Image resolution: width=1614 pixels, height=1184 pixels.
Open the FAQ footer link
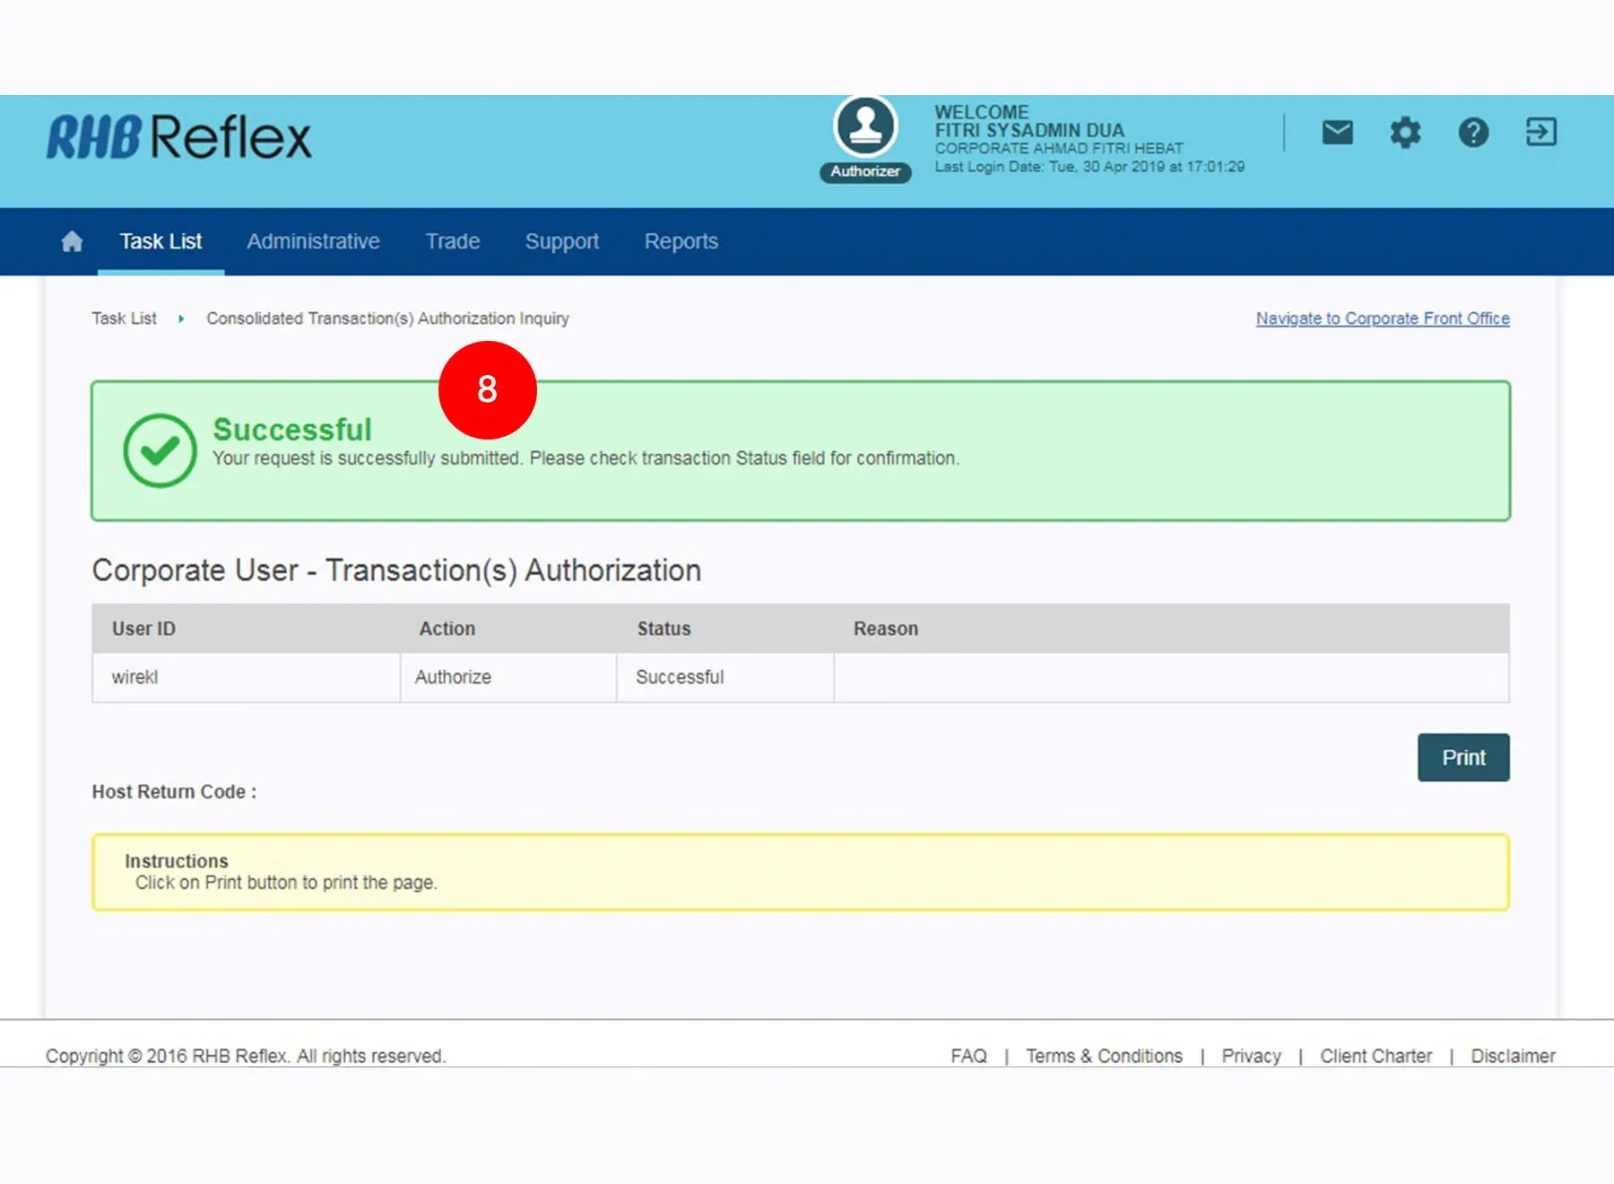pos(968,1056)
